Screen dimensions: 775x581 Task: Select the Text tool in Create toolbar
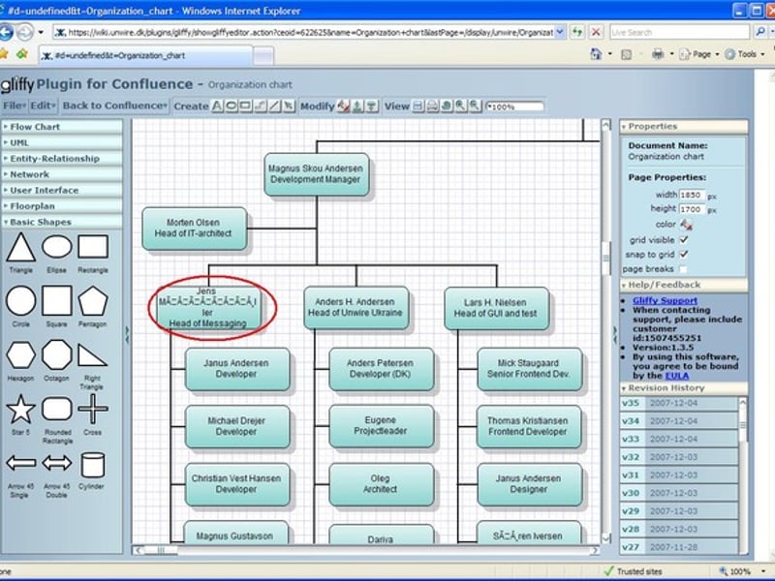click(x=217, y=106)
